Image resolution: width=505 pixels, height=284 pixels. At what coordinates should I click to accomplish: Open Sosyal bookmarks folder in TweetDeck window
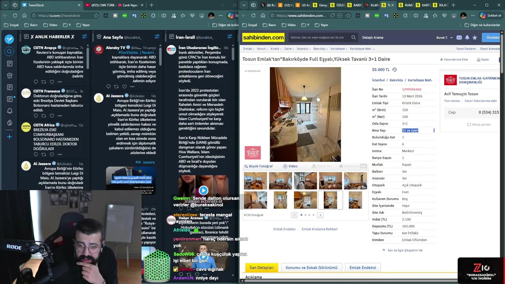11,25
